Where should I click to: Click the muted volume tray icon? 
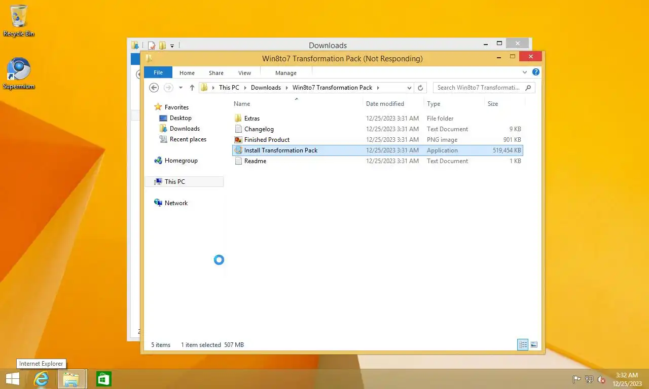601,379
